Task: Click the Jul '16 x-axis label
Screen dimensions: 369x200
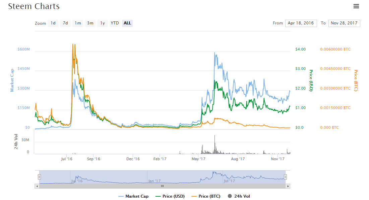Action: [67, 159]
